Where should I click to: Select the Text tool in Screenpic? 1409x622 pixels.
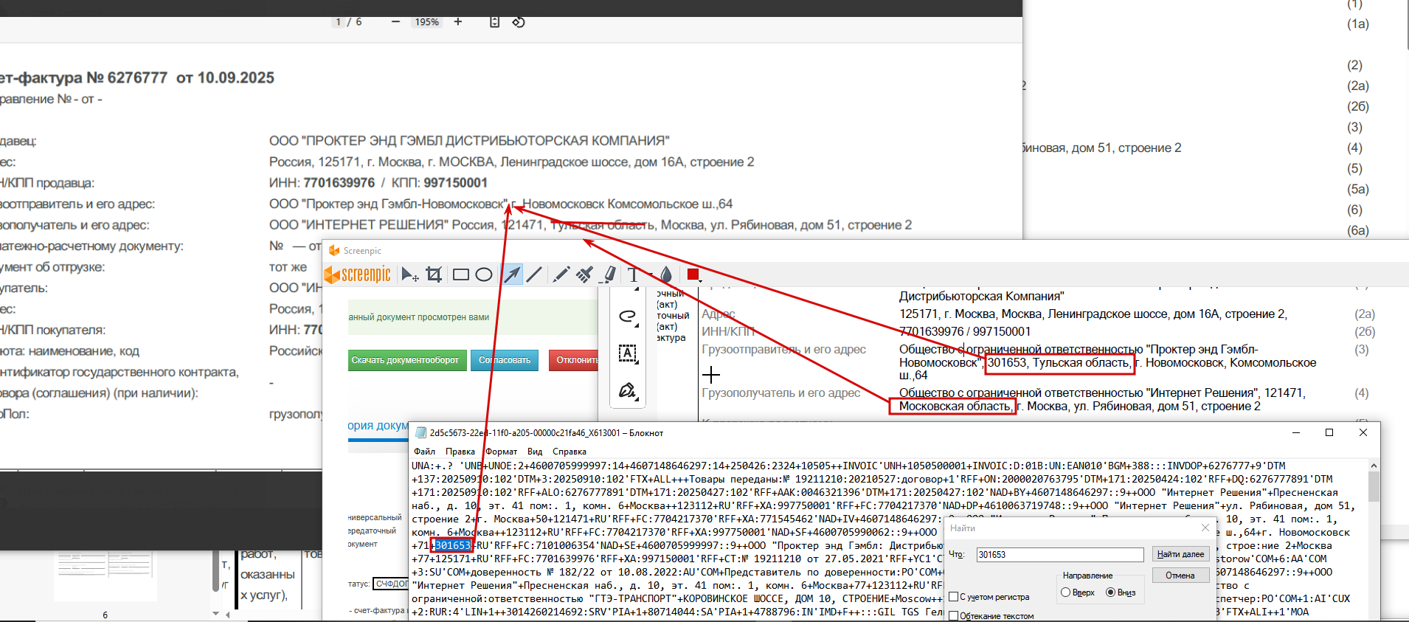(633, 274)
